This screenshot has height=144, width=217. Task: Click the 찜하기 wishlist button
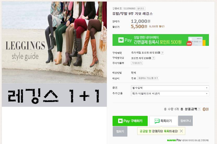point(120,132)
